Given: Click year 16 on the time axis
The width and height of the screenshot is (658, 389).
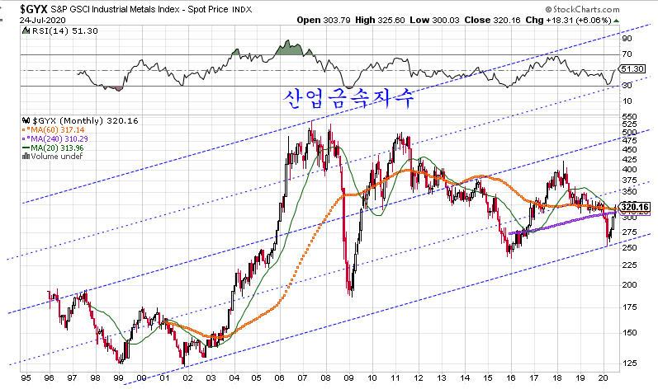Looking at the screenshot, I should (511, 378).
